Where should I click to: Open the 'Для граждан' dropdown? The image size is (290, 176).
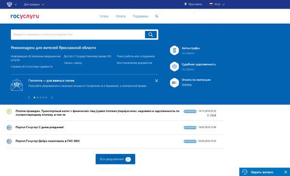click(x=34, y=4)
